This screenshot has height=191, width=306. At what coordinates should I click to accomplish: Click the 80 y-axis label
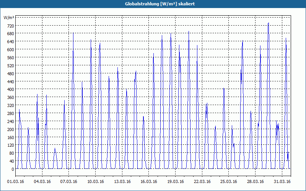click(12, 153)
